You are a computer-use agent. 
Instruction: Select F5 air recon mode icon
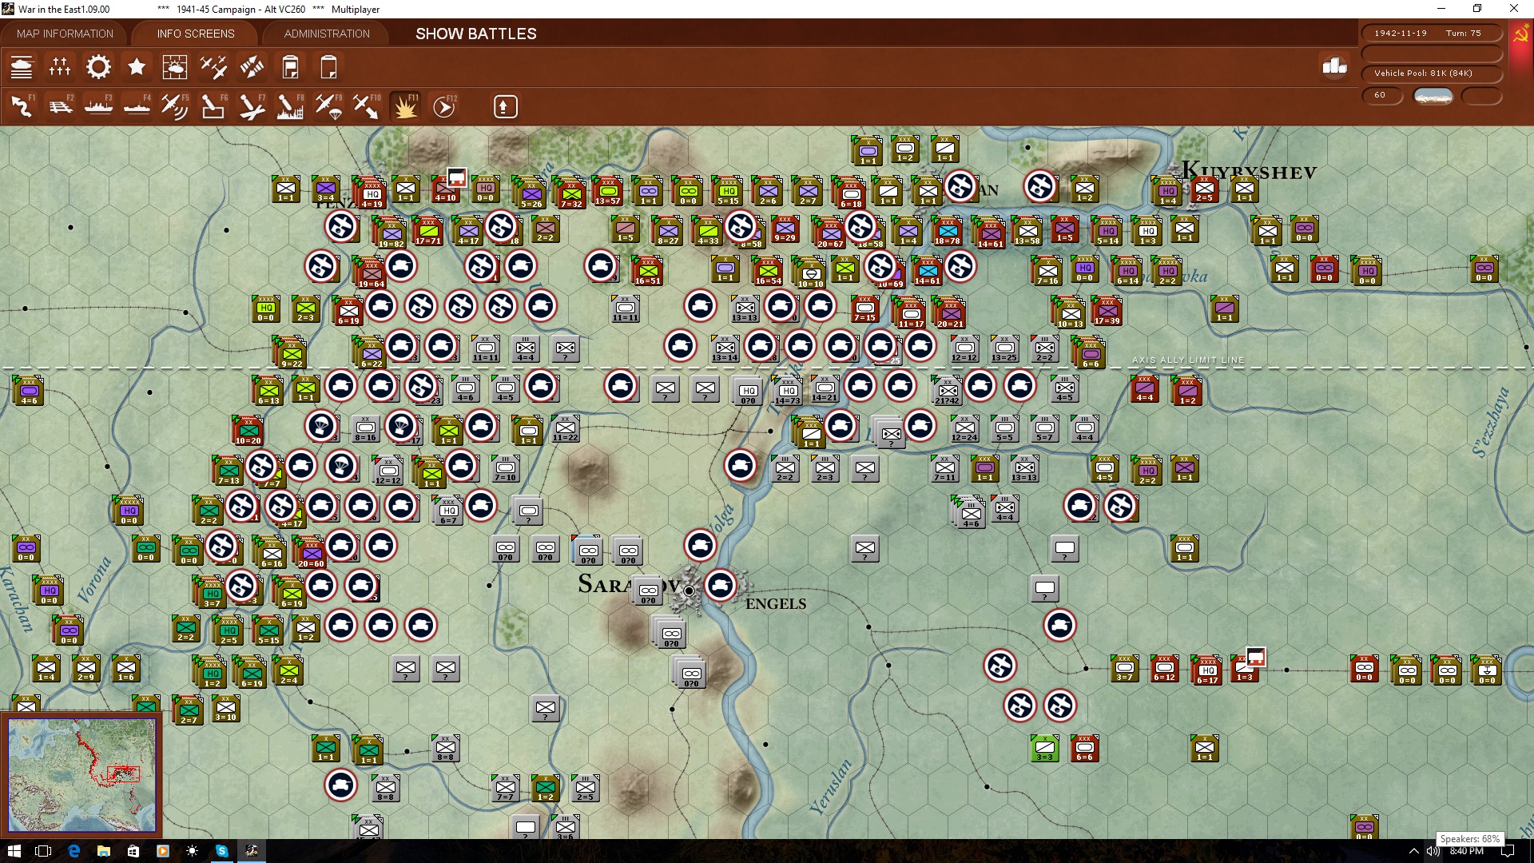174,106
